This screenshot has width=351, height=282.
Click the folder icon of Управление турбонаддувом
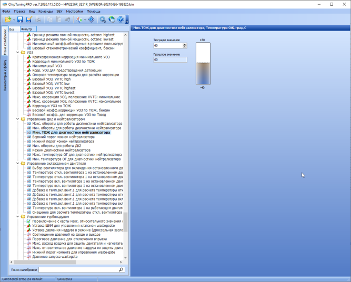click(23, 217)
